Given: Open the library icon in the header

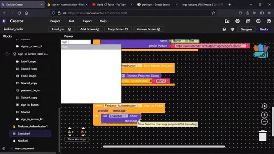Looking at the screenshot, I should [248, 21].
